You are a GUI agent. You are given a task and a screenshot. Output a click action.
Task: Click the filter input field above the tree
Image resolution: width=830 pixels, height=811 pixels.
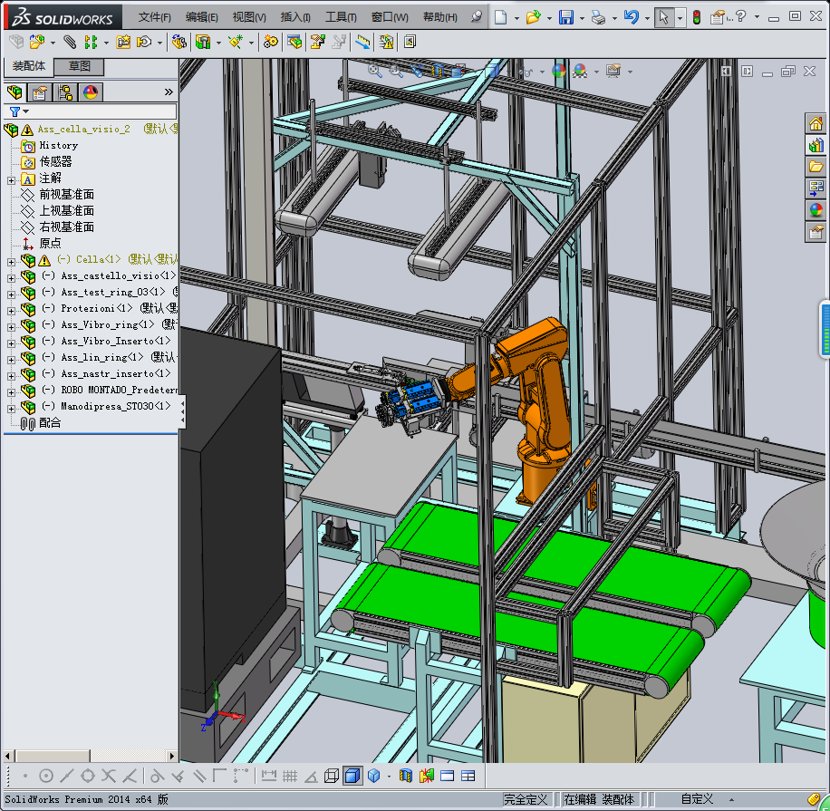coord(100,111)
